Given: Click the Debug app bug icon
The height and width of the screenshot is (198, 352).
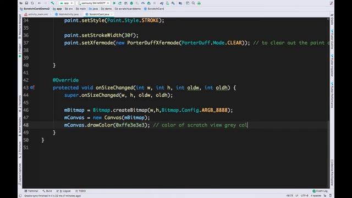Looking at the screenshot, I should coord(131,3).
